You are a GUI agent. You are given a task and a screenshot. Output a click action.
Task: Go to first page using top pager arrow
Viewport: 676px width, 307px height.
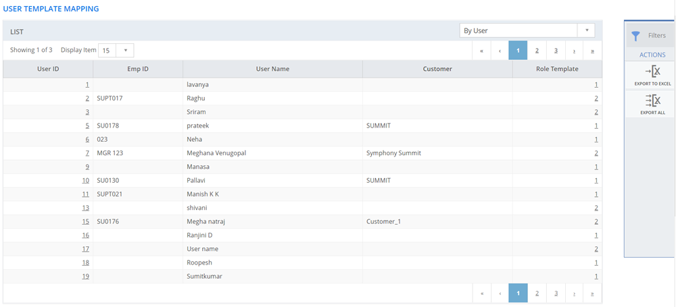click(481, 51)
